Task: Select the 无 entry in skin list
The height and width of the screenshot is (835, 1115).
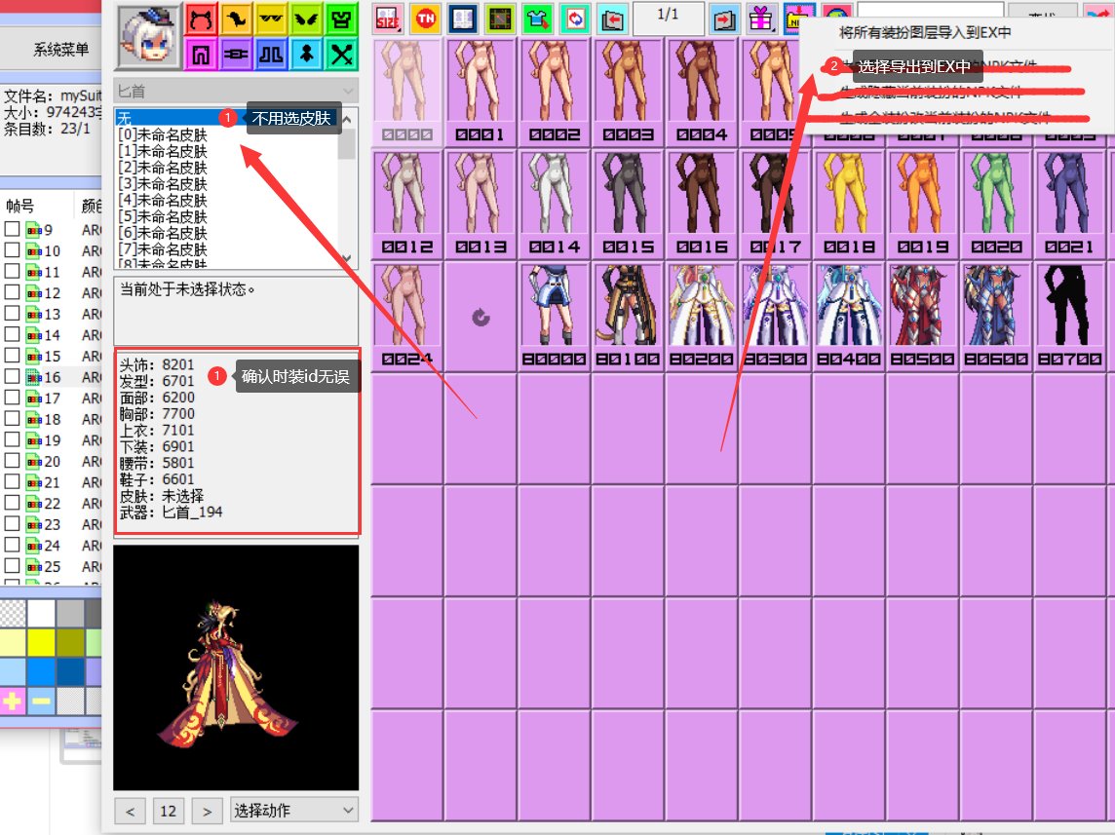Action: pos(226,118)
